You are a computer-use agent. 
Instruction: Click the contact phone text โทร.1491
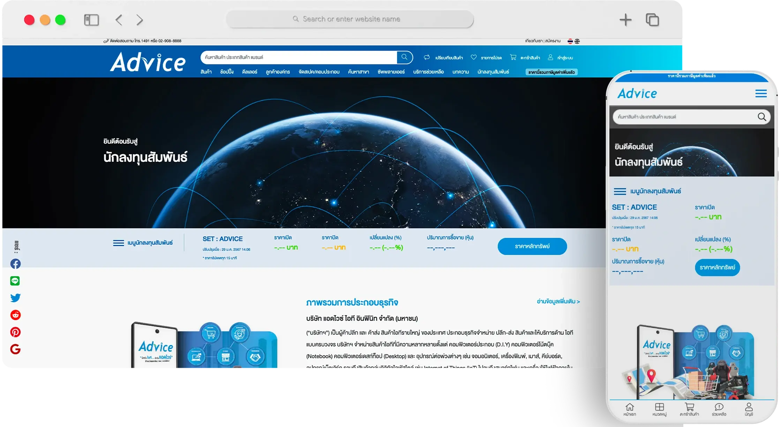pyautogui.click(x=142, y=41)
